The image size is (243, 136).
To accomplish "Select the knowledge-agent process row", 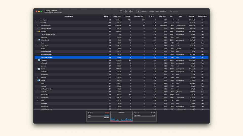I will pos(121,54).
